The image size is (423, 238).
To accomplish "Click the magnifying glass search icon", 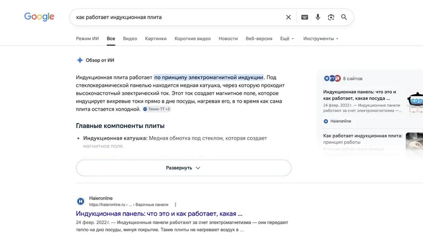I will (x=344, y=17).
